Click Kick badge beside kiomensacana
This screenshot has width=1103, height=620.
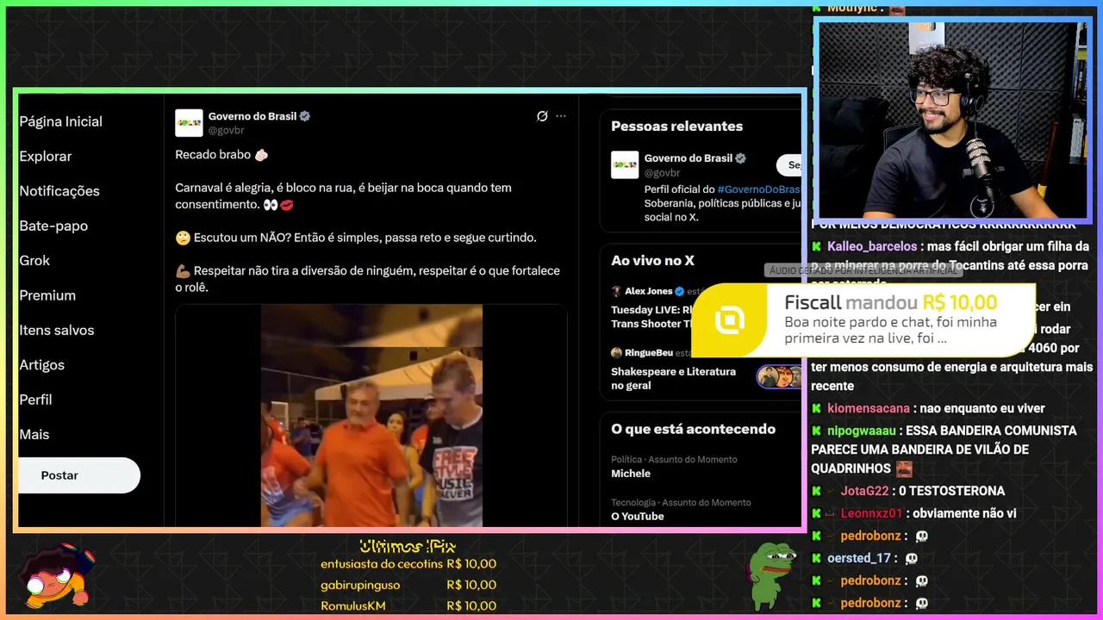pos(816,408)
